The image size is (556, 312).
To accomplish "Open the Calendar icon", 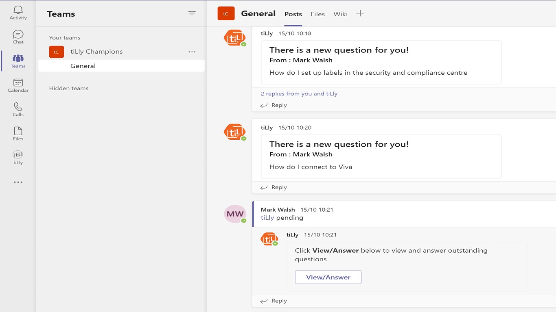I will 18,85.
